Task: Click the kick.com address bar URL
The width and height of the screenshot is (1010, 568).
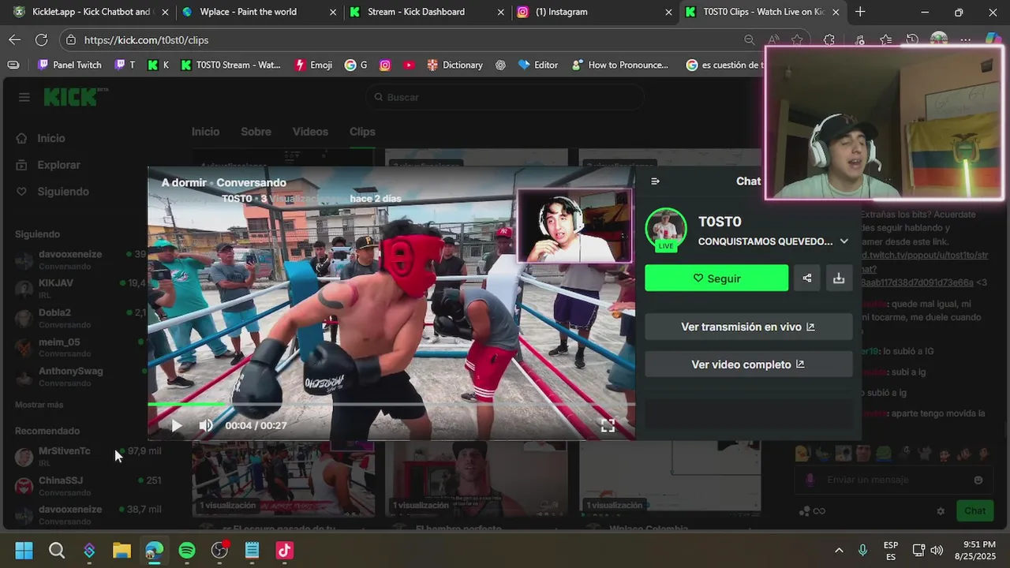Action: (146, 39)
